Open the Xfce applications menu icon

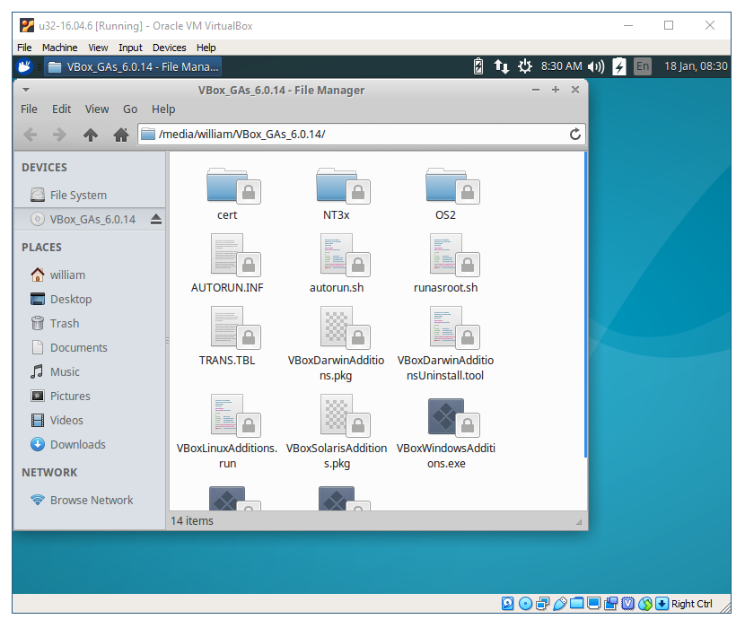click(x=25, y=66)
